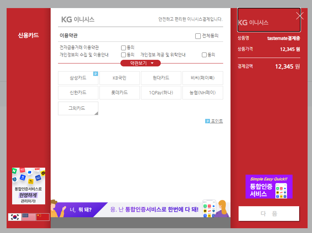
Task: Click the blue P point icon beside 포인트
Action: tap(207, 121)
